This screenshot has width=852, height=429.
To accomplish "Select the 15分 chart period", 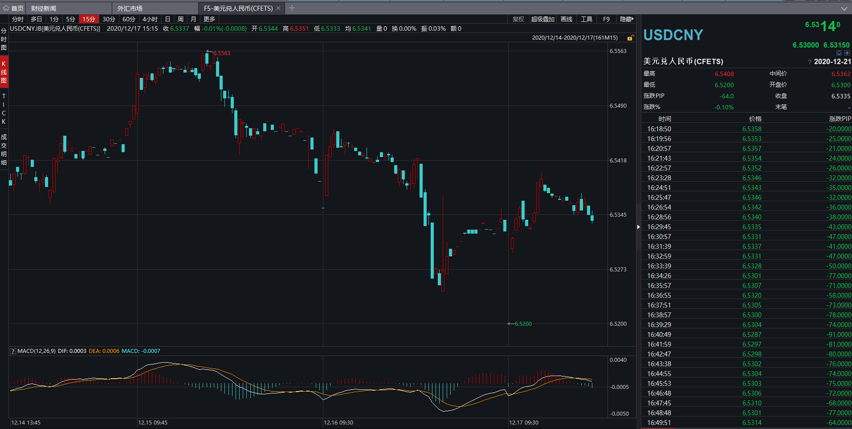I will 89,19.
